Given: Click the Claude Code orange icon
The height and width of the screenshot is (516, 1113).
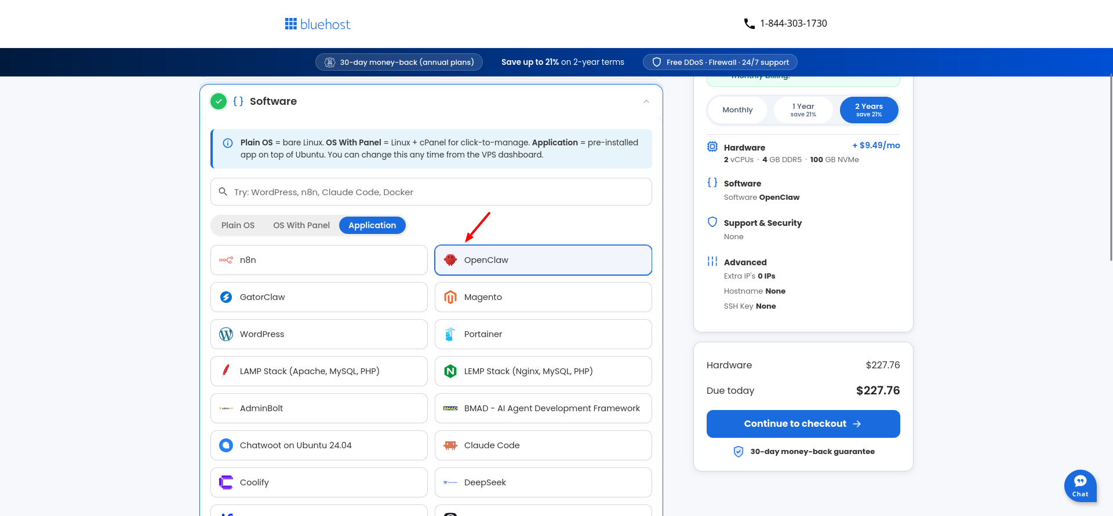Looking at the screenshot, I should pos(450,445).
